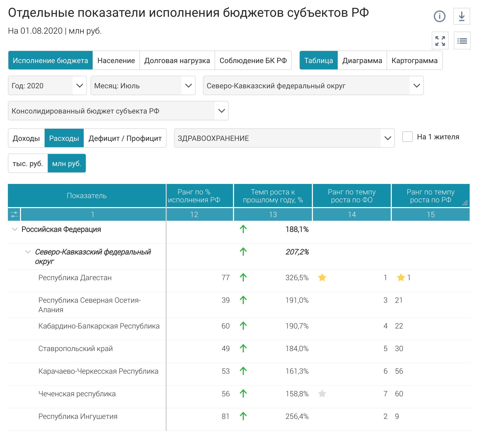The width and height of the screenshot is (477, 432).
Task: Select 'Дефицит / Профицит' option
Action: tap(125, 138)
